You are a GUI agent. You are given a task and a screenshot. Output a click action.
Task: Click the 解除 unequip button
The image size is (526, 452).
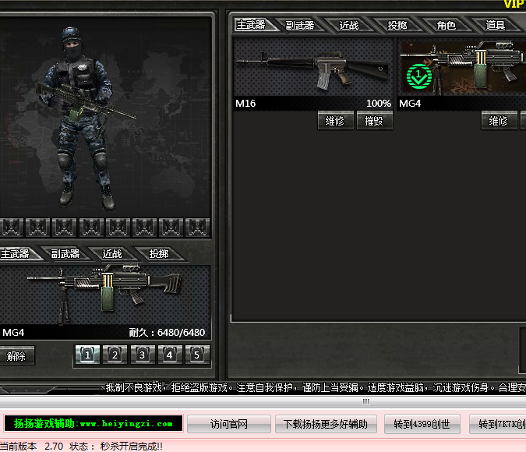[x=16, y=356]
